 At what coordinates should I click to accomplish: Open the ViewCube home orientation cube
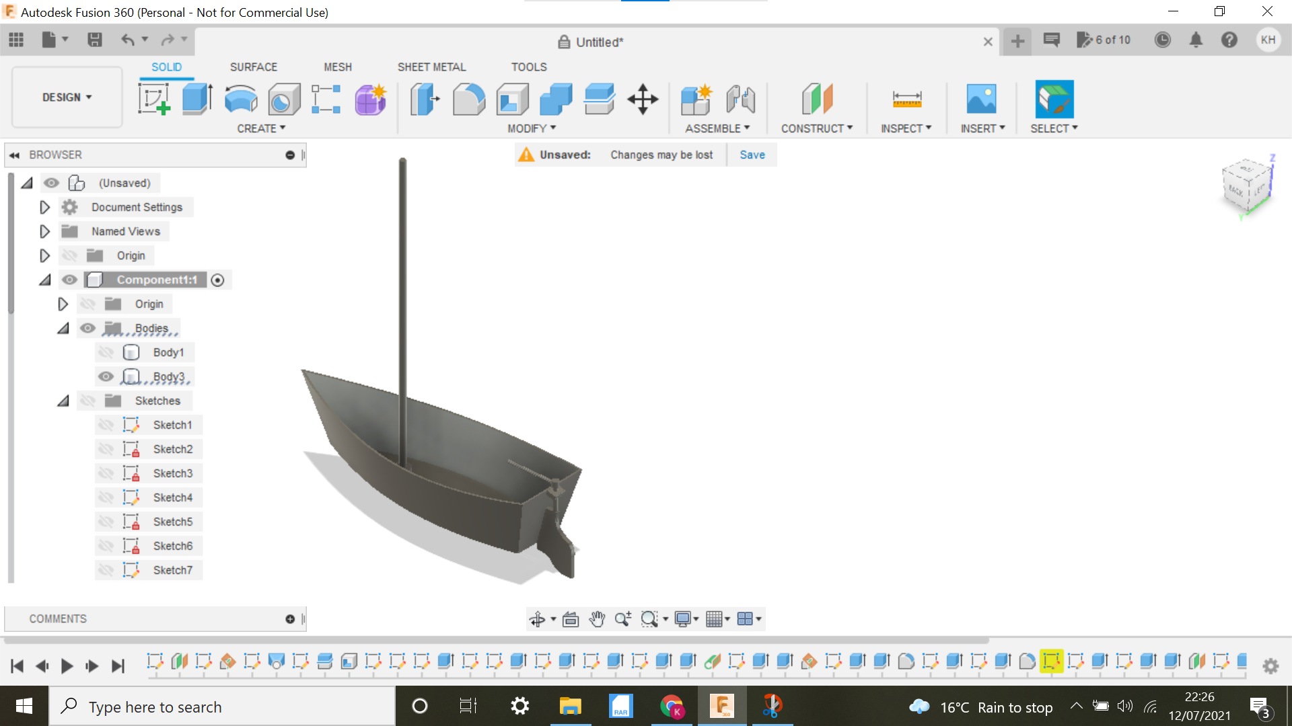click(1246, 187)
